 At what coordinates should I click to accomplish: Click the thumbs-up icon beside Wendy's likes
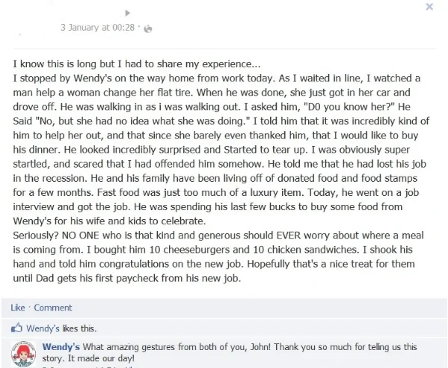coord(16,328)
